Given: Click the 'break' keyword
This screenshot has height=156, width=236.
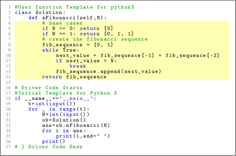Looking at the screenshot, I should click(x=78, y=66).
